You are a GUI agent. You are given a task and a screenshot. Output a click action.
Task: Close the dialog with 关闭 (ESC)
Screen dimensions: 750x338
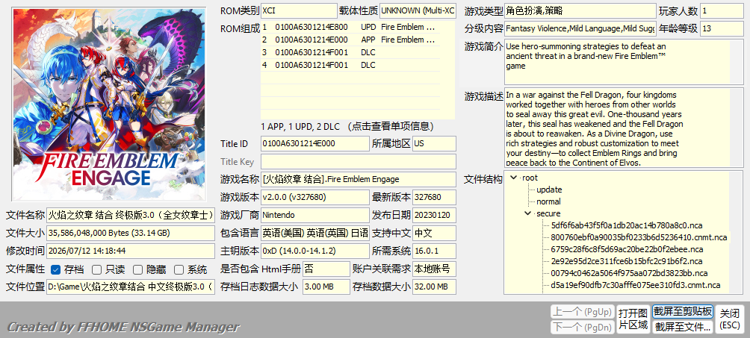tap(729, 319)
